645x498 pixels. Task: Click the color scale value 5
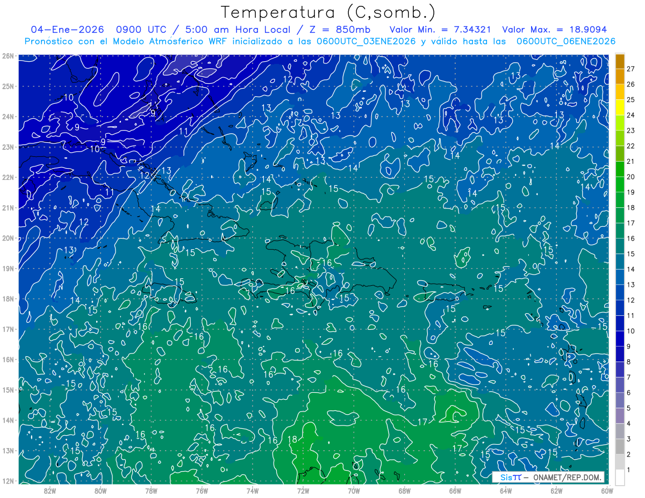click(630, 408)
